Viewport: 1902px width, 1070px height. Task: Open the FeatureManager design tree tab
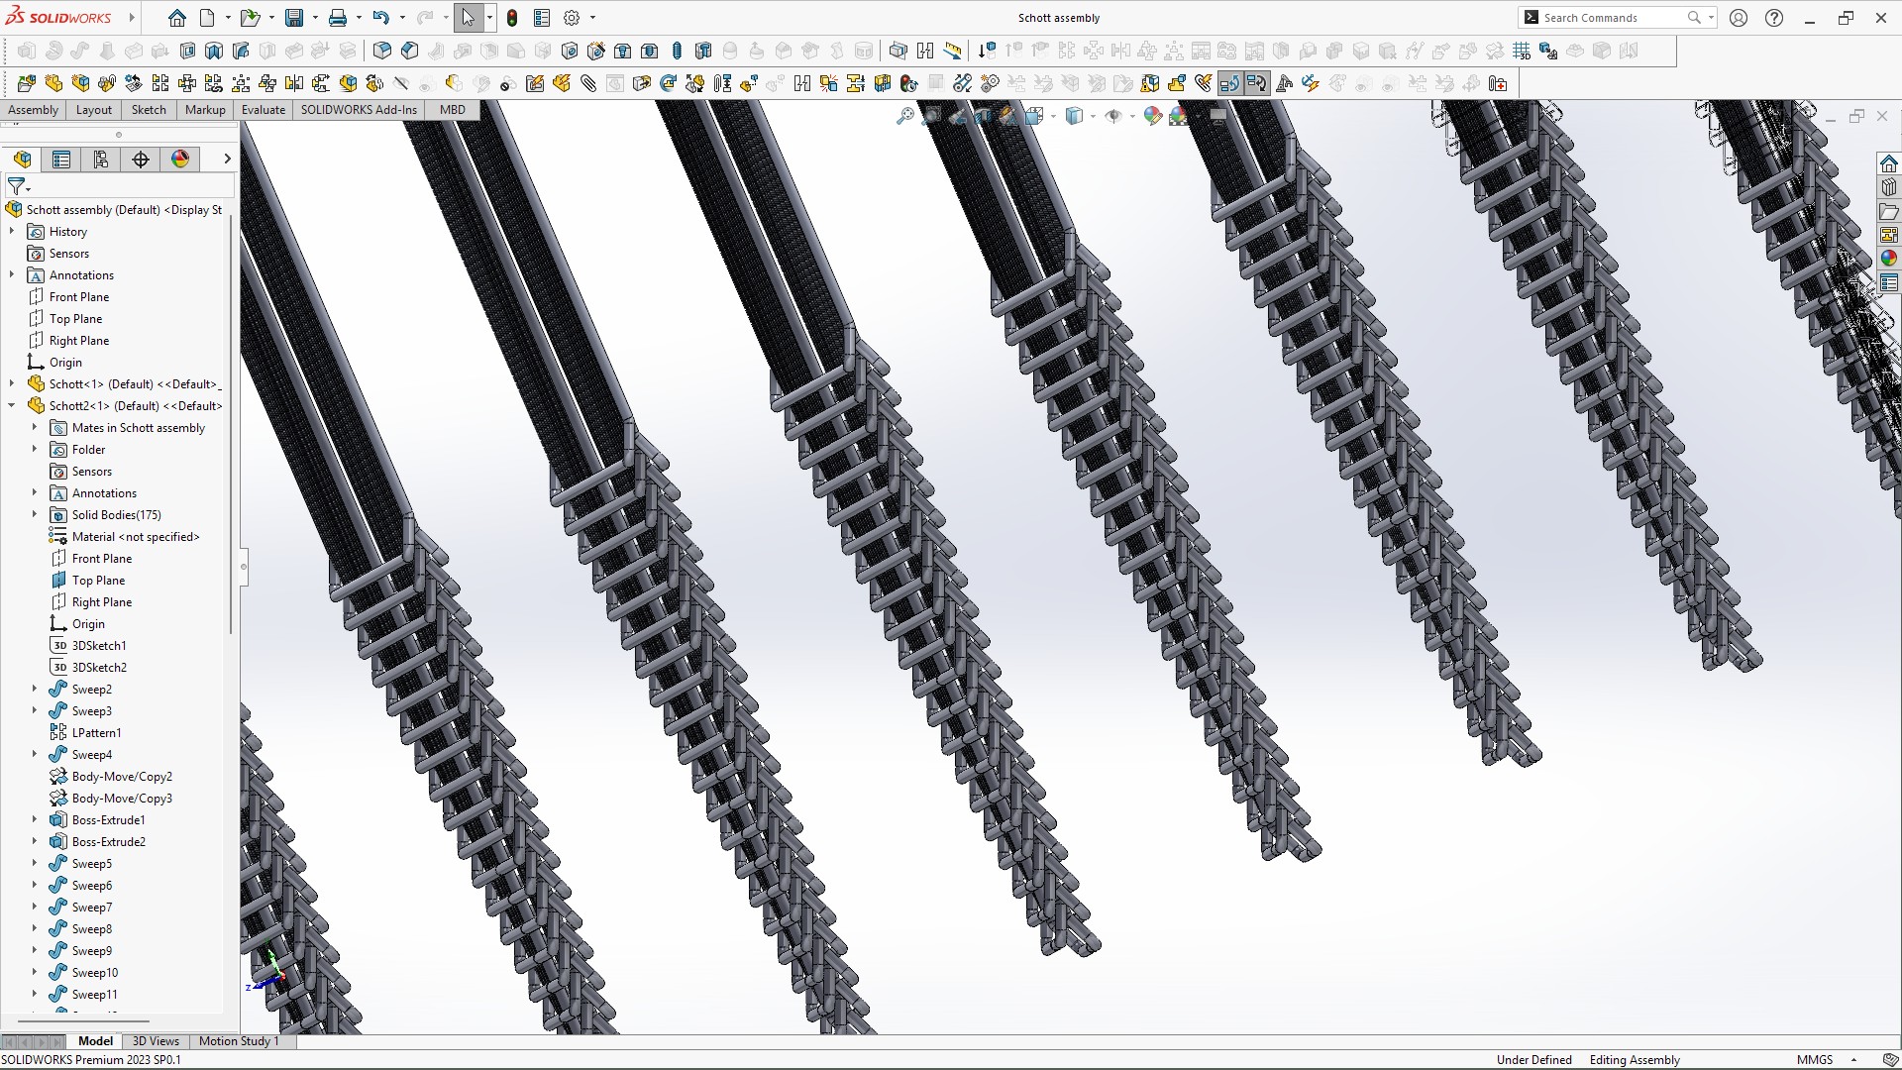pos(22,160)
